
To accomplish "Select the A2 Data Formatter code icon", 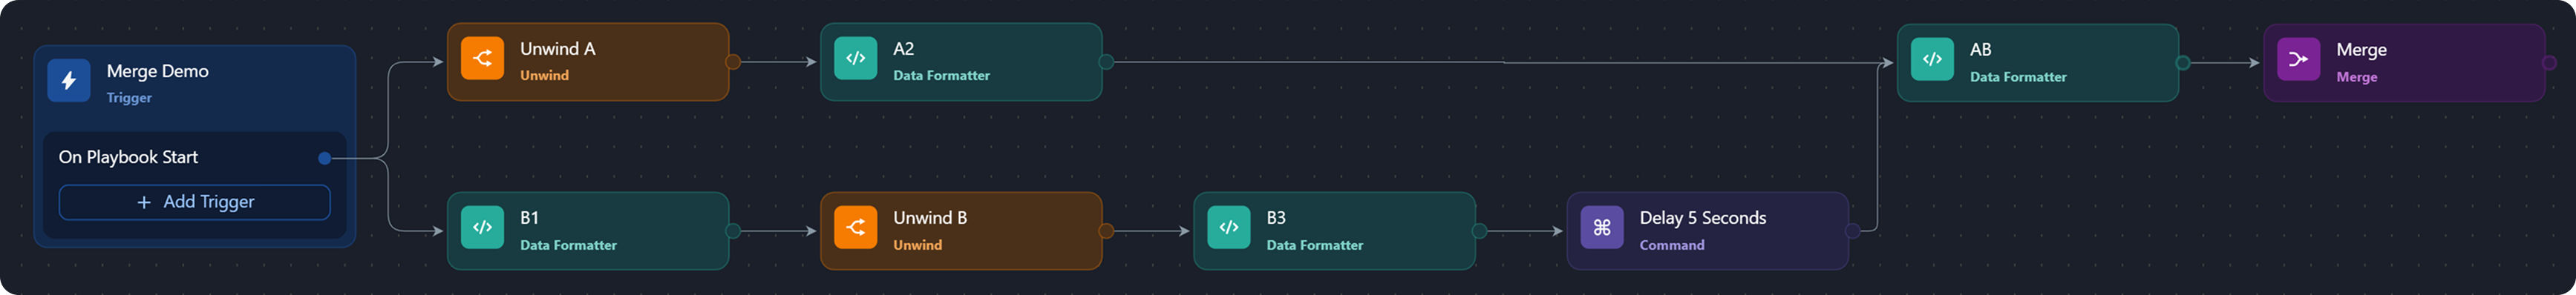I will (x=855, y=59).
